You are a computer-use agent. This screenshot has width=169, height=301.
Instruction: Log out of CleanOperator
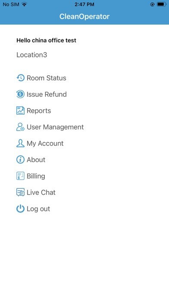38,209
